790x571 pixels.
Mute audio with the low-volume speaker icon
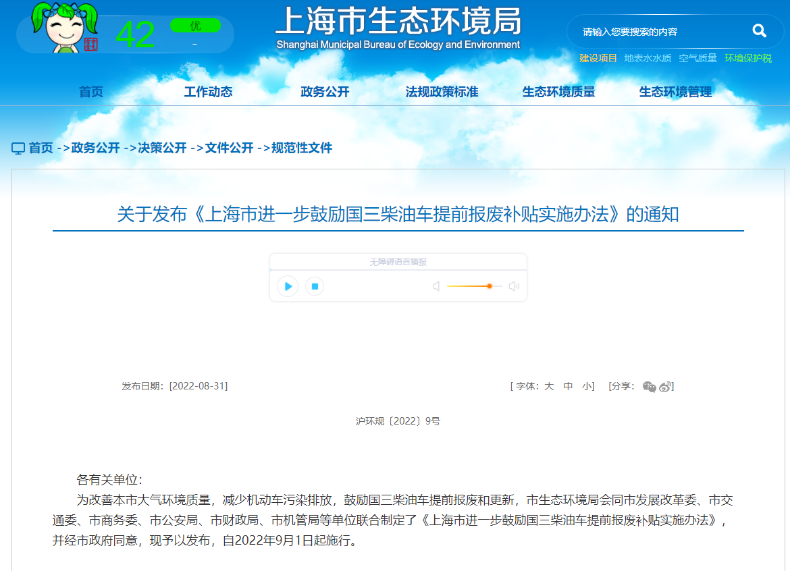pyautogui.click(x=436, y=286)
